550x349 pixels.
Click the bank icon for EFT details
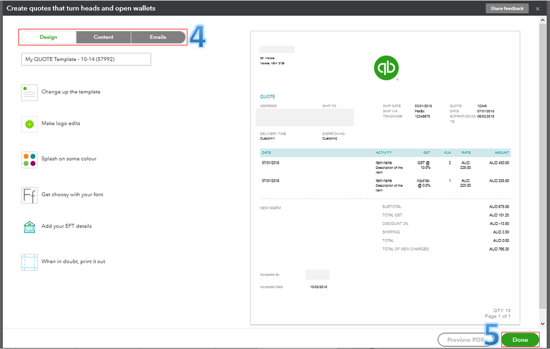(30, 227)
